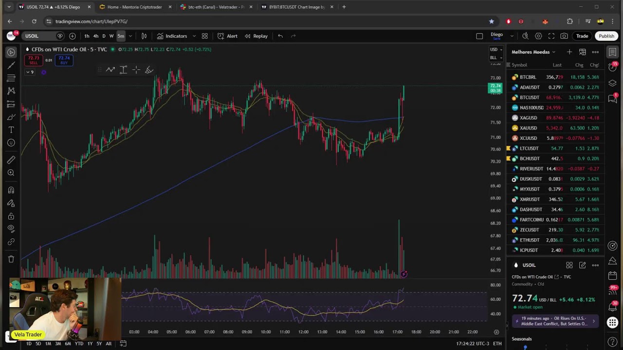Click the add symbol compare plus icon
The width and height of the screenshot is (623, 350).
pos(72,36)
